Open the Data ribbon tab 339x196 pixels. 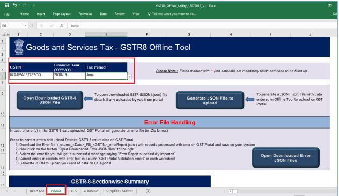pos(104,14)
